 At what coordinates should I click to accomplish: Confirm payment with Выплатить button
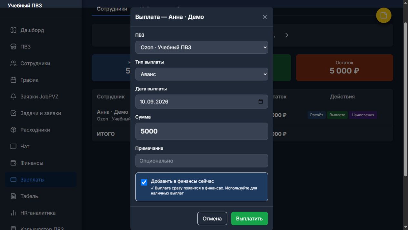(x=249, y=219)
